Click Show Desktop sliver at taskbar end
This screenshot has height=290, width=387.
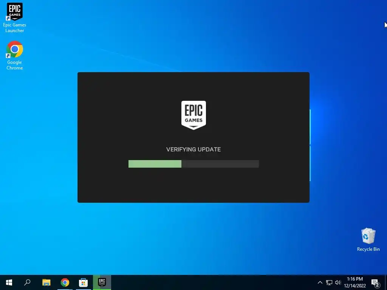point(386,282)
